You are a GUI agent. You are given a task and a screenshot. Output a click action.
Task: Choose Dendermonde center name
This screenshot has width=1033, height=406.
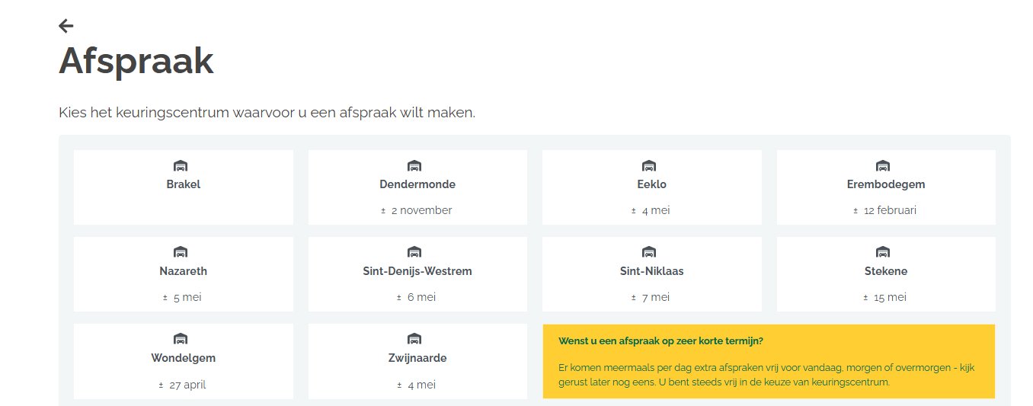(417, 184)
